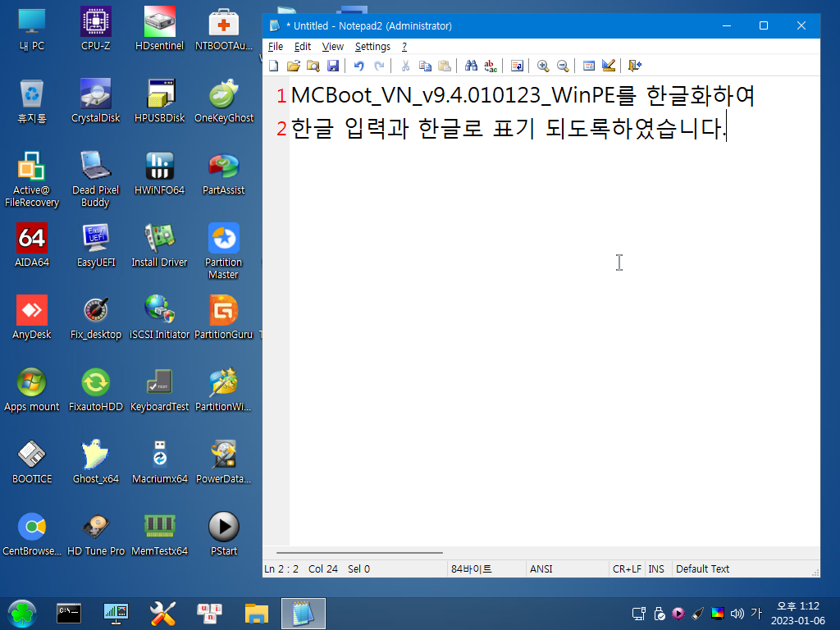Screen dimensions: 840x630
Task: Toggle the 가 Korean input mode indicator
Action: coord(756,613)
